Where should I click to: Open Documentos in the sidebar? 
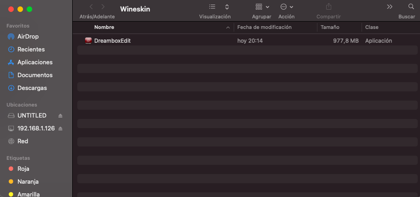point(35,75)
